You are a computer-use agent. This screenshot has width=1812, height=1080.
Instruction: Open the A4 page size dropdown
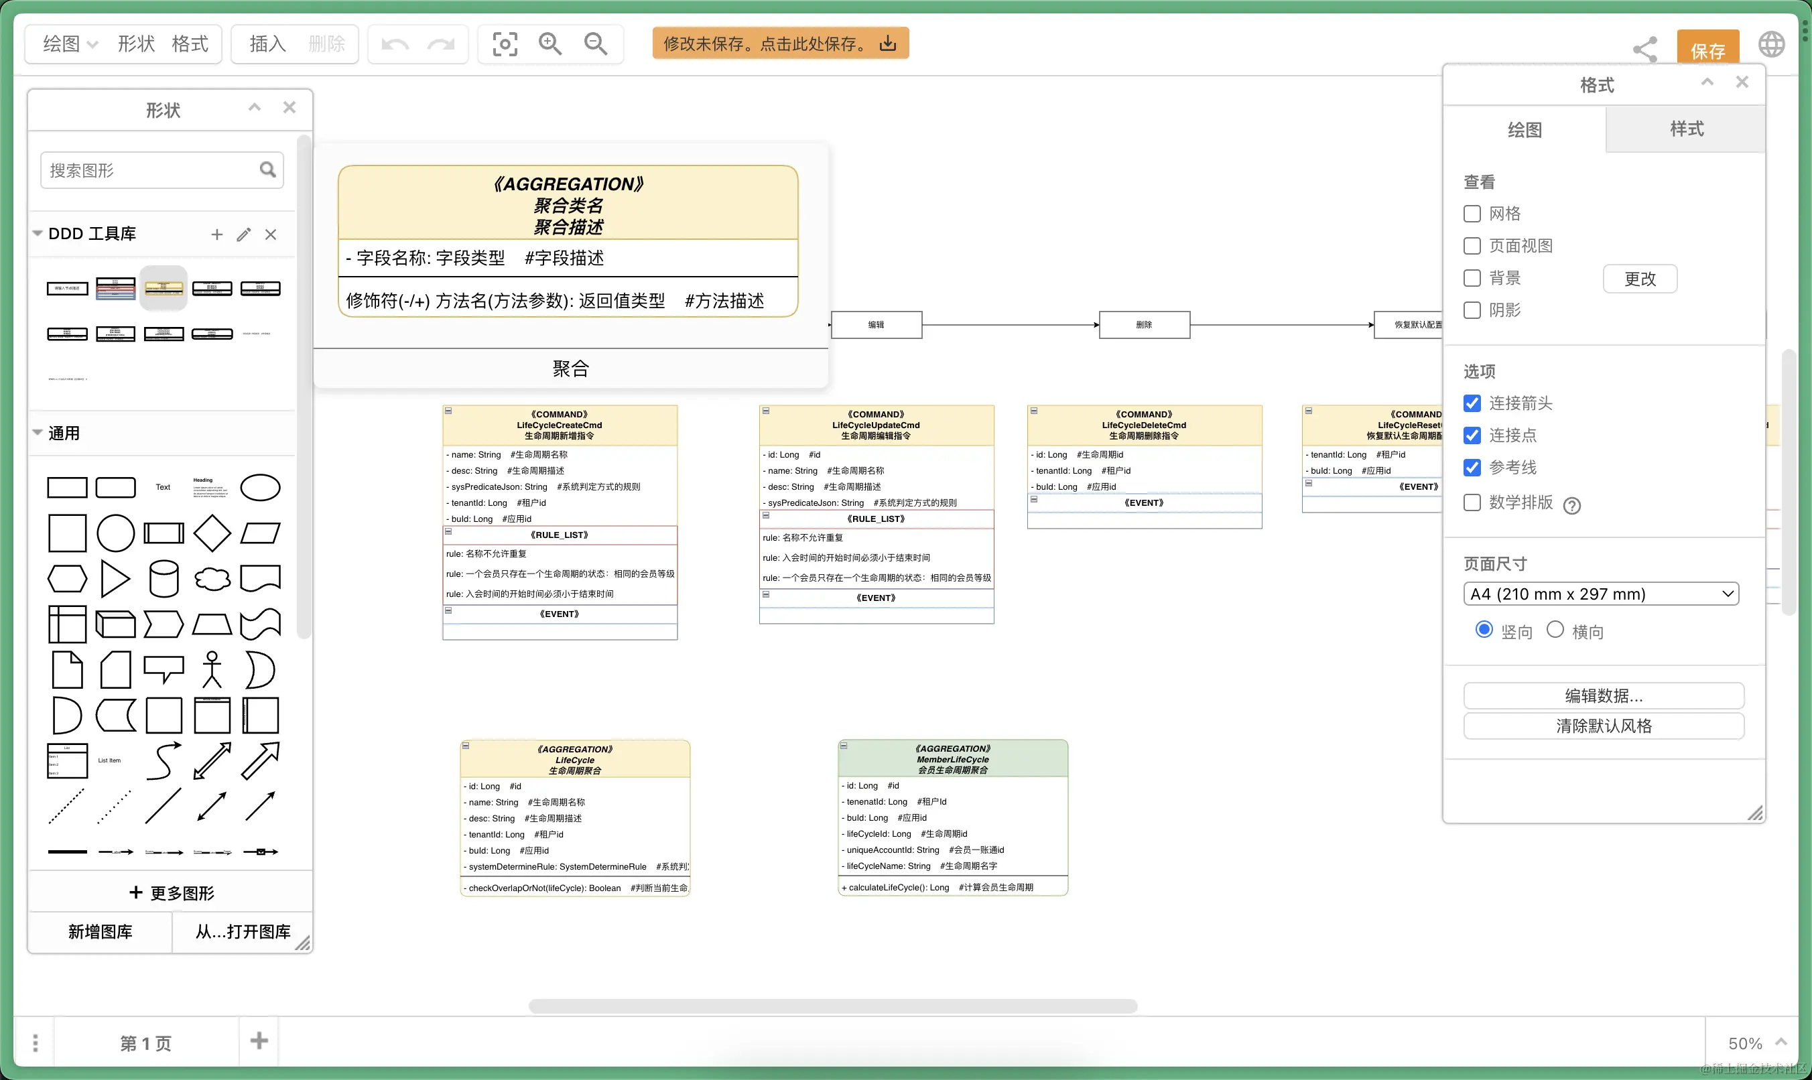[x=1600, y=594]
